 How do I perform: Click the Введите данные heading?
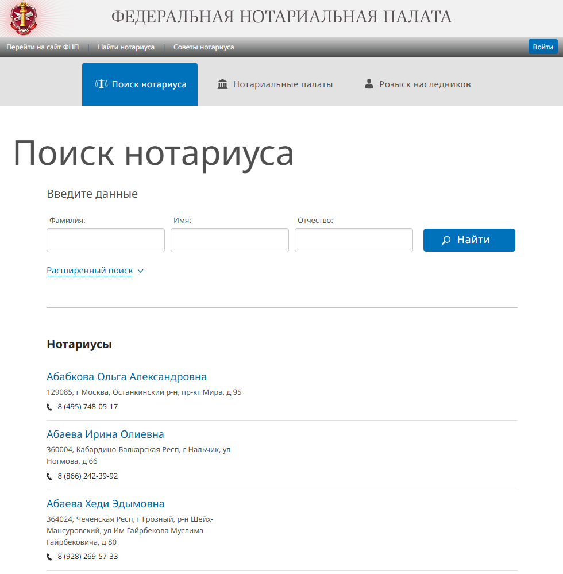click(x=92, y=194)
